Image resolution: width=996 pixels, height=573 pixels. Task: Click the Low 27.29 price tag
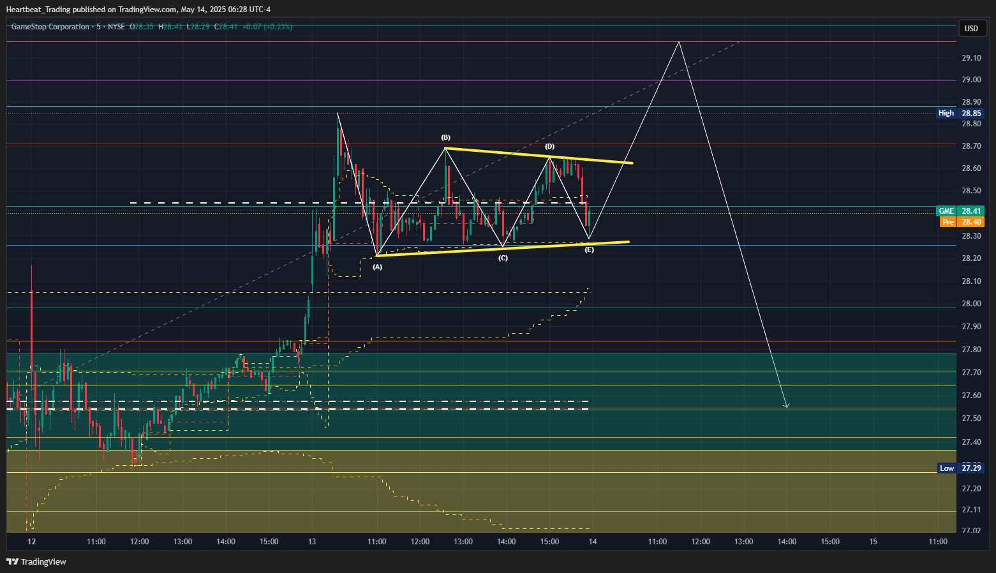[960, 468]
